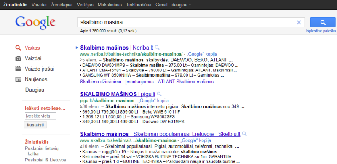Preview Neriba.lt result with magnifier icon
337x164 pixels.
pos(157,48)
